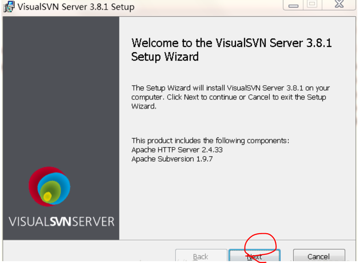The width and height of the screenshot is (360, 263).
Task: Click the "Apache Subversion 1.9.7" line
Action: [172, 159]
